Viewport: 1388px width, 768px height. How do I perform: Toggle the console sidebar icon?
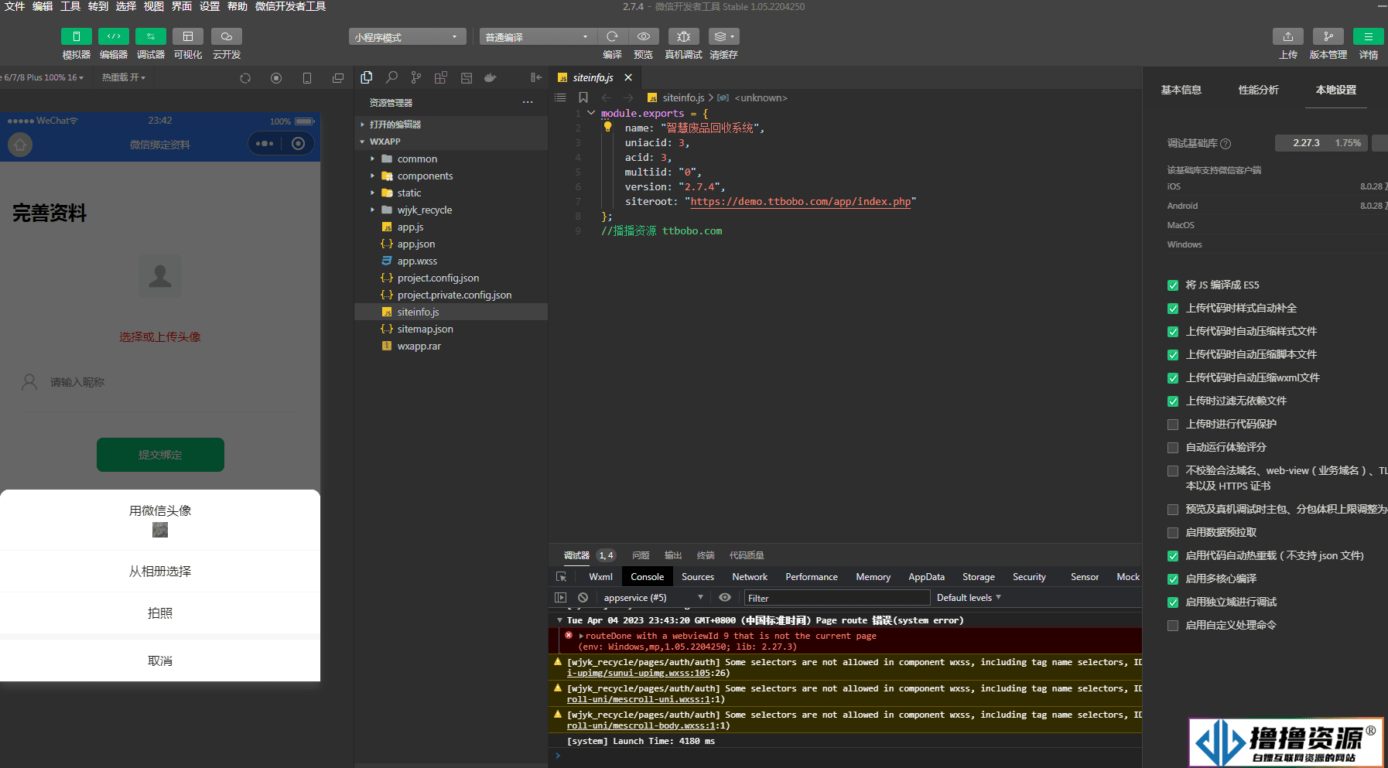561,598
